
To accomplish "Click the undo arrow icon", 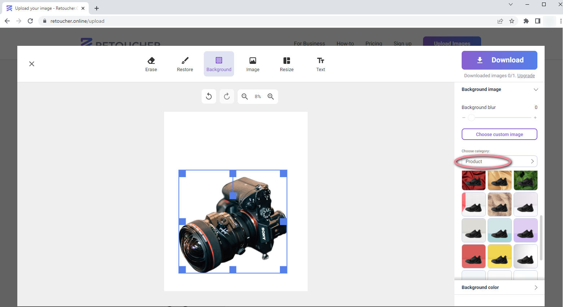I will coord(209,96).
